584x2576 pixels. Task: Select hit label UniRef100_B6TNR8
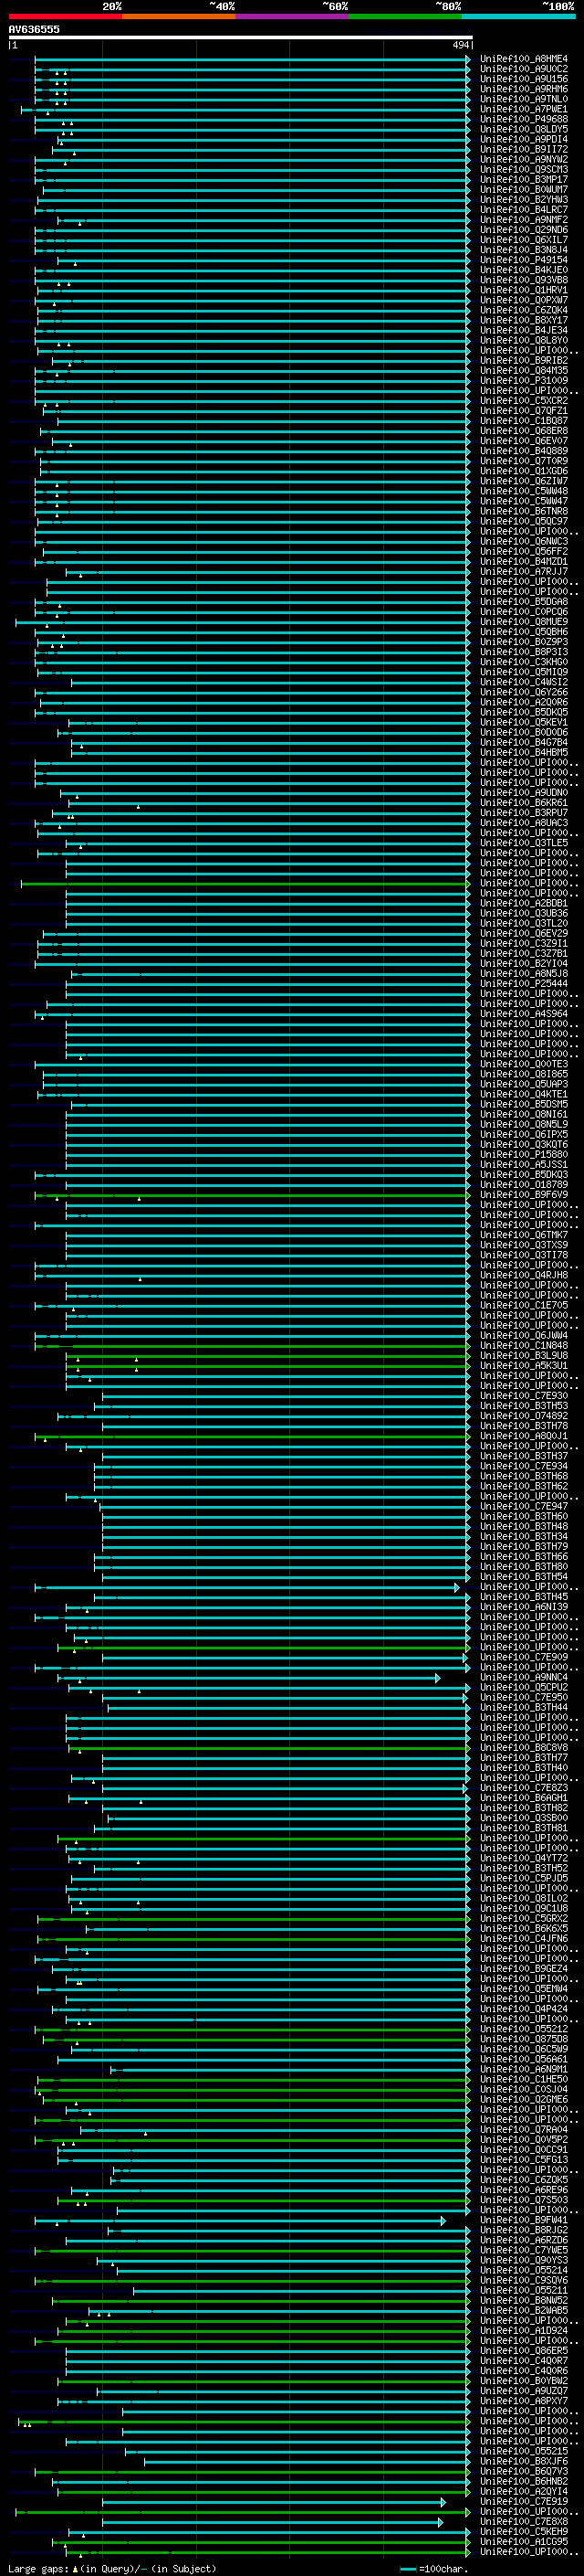click(x=524, y=511)
